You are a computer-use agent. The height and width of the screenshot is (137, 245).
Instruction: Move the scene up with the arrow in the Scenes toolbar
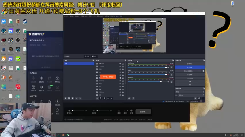pyautogui.click(x=77, y=98)
